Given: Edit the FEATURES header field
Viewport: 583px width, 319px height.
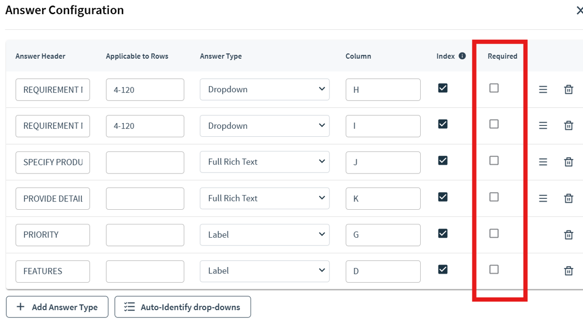Looking at the screenshot, I should pos(52,271).
